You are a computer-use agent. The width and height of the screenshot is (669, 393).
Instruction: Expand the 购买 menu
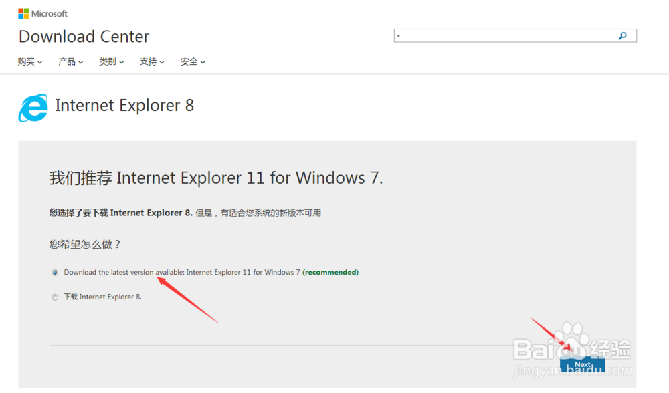click(30, 61)
